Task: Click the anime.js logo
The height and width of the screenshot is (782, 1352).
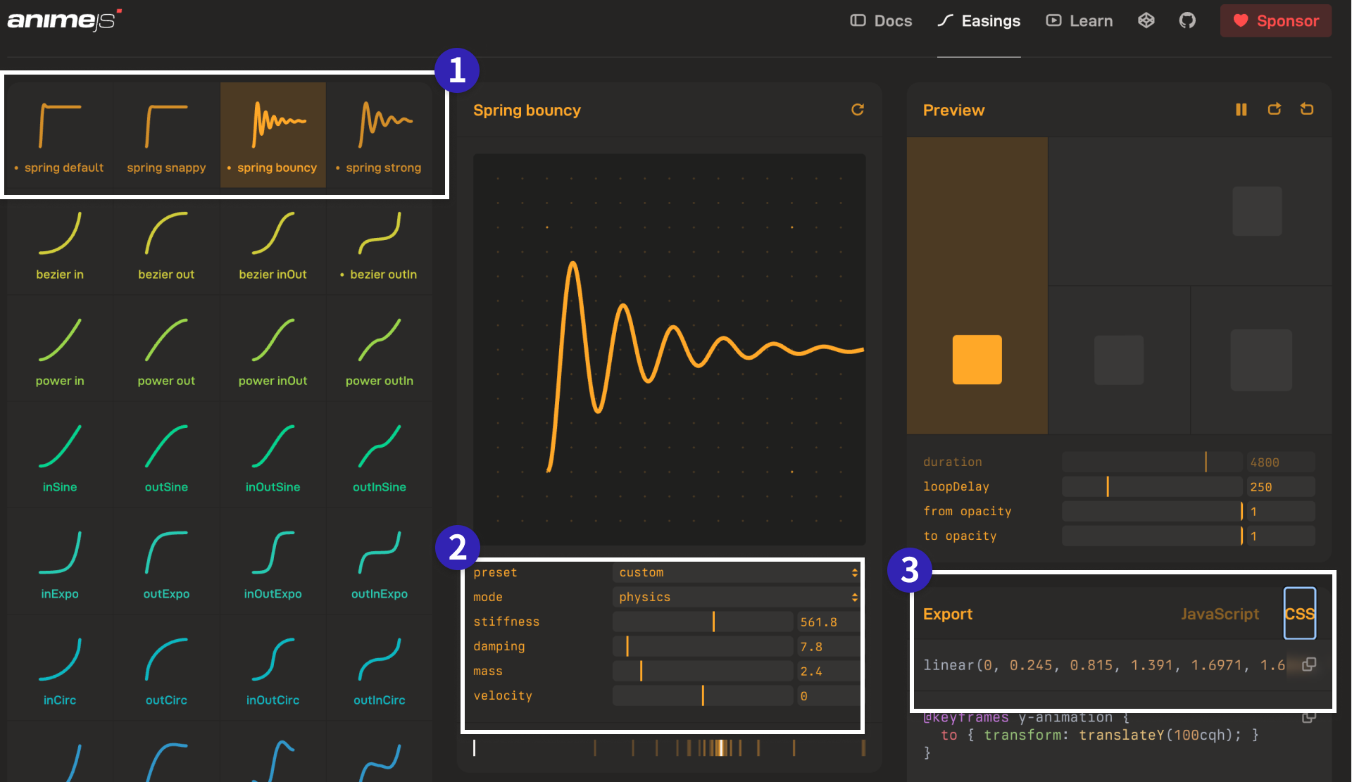Action: (x=63, y=20)
